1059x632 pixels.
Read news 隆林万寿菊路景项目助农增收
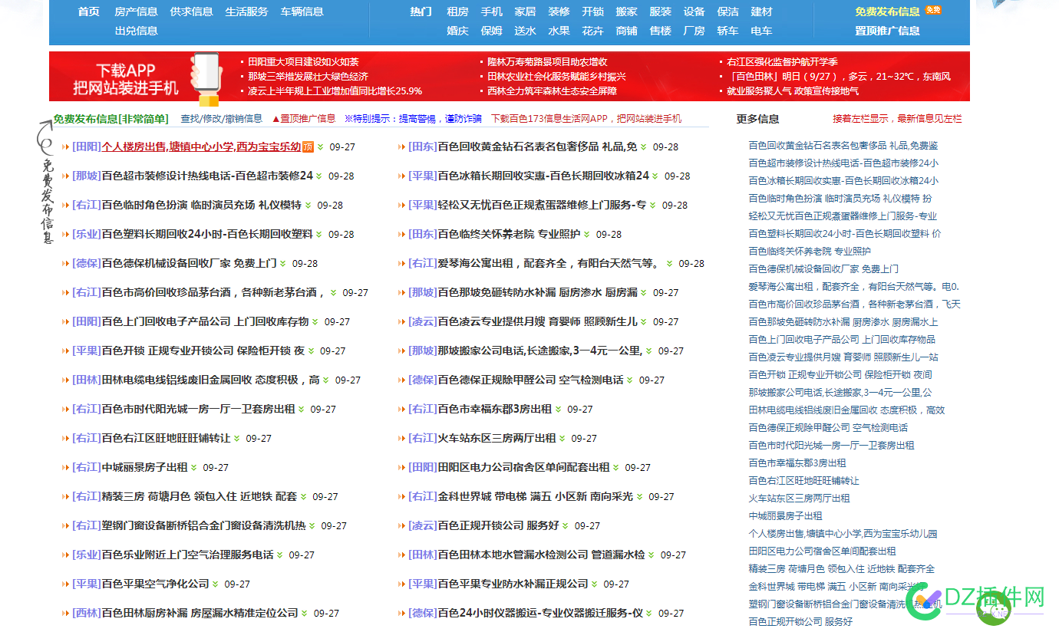[x=547, y=62]
